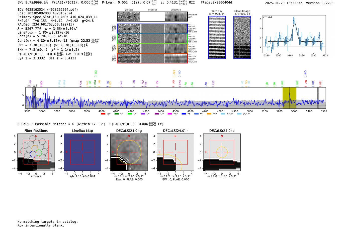Click the (K)CaII legend swatch
This screenshot has width=351, height=239.
point(223,114)
